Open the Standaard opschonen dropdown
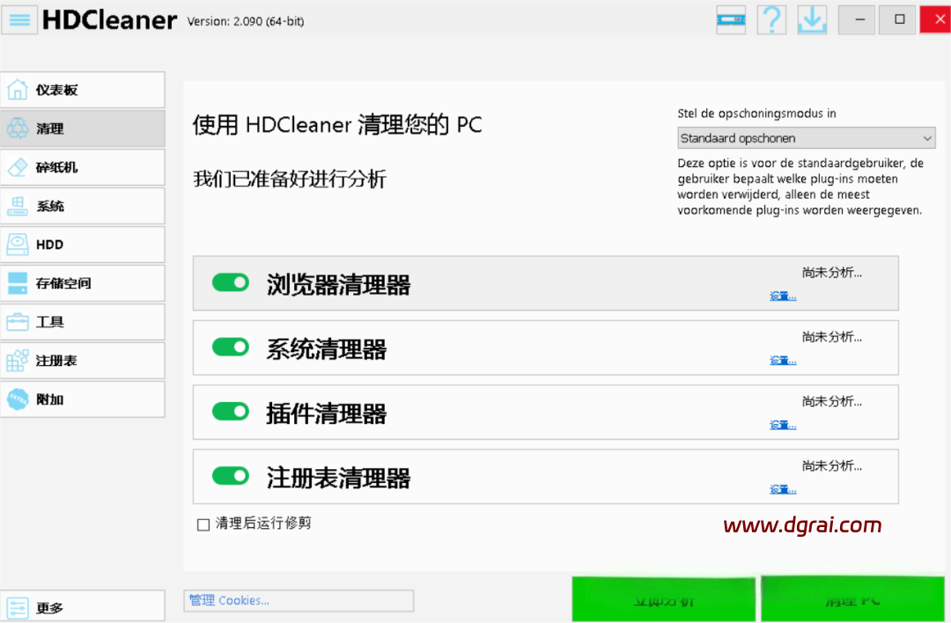Screen dimensions: 951x623 (x=806, y=138)
